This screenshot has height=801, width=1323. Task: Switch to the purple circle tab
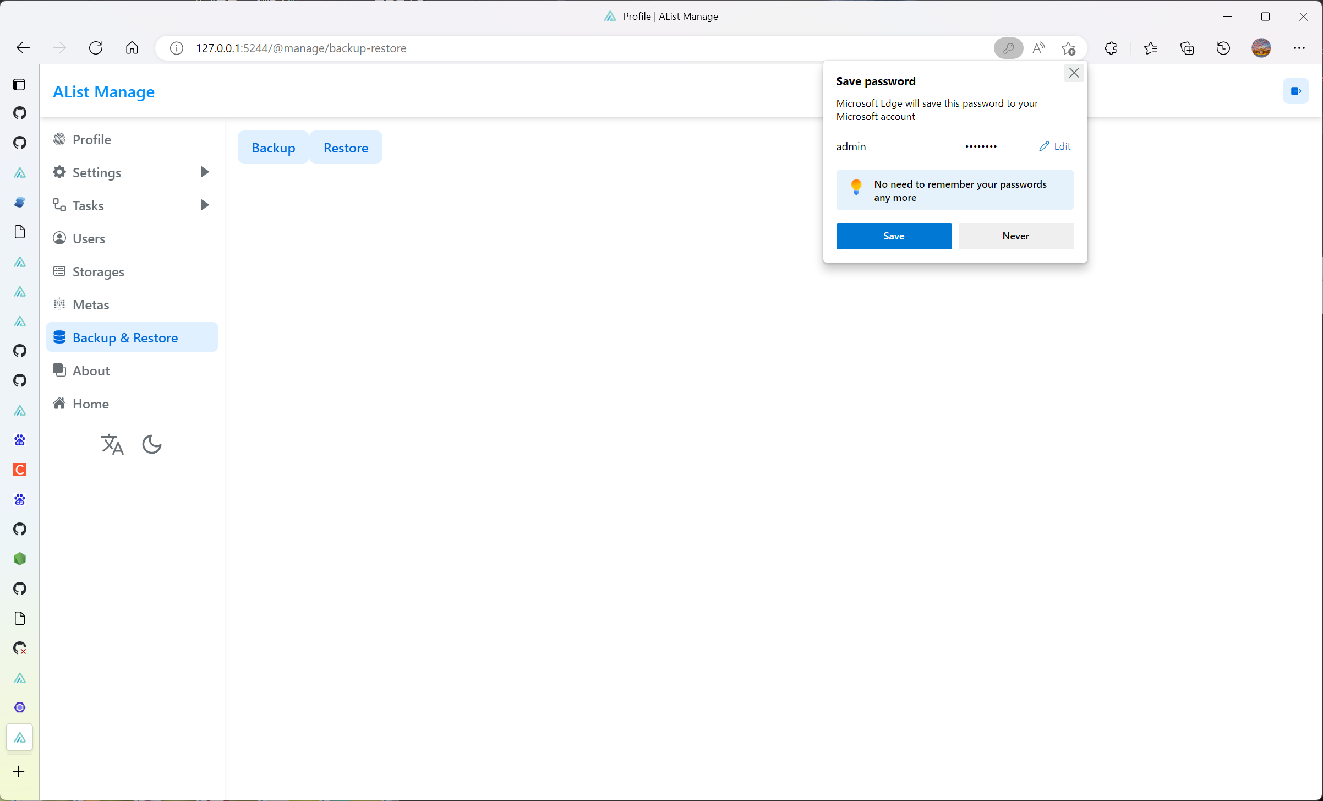(x=20, y=707)
